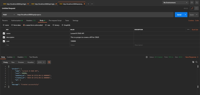Open the comments icon next to BUILD
The height and width of the screenshot is (95, 200).
(196, 8)
